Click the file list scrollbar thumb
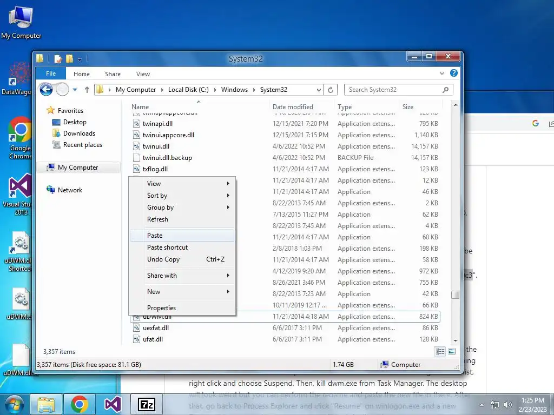Viewport: 554px width, 415px height. tap(455, 294)
